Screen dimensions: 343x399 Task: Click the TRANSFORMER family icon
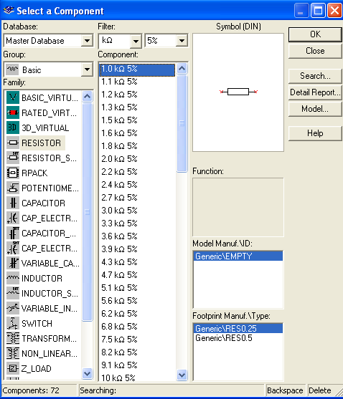tap(13, 338)
